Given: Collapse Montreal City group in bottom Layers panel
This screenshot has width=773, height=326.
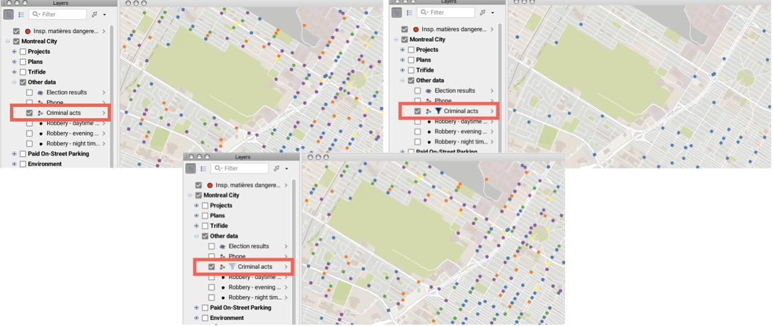Looking at the screenshot, I should (189, 196).
